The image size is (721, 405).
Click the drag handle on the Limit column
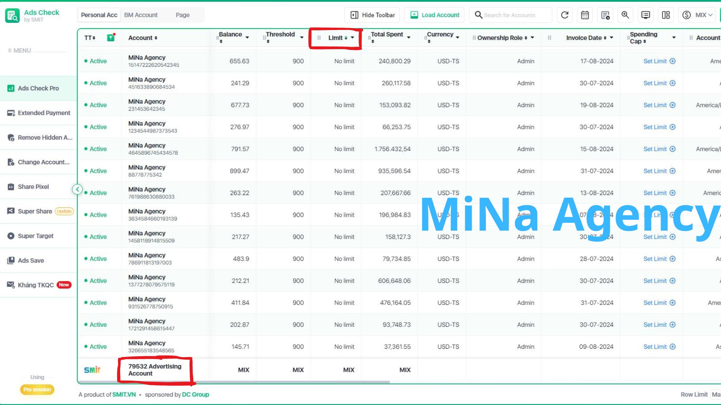click(x=319, y=38)
